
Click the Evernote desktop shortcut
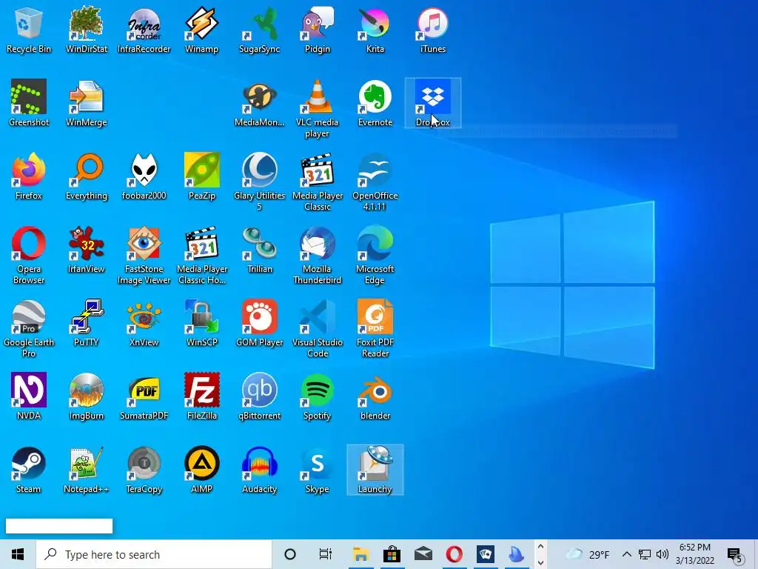375,103
